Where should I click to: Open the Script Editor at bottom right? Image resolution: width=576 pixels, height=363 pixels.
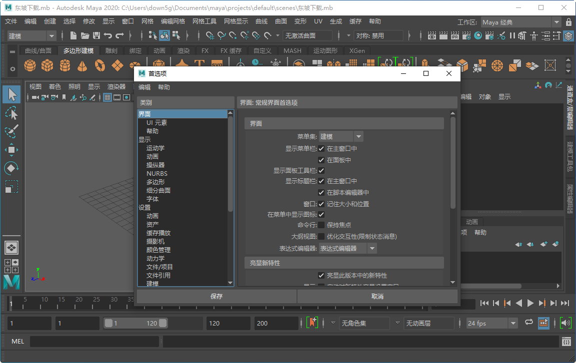(x=565, y=341)
